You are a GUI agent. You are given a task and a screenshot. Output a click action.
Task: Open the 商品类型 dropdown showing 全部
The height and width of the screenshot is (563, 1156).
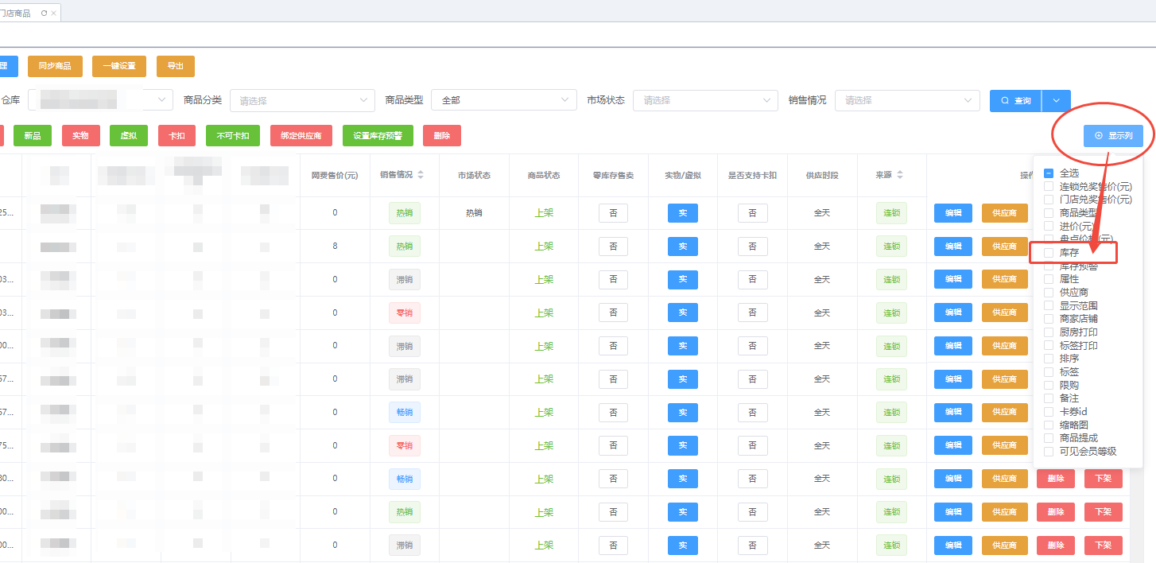(x=503, y=101)
